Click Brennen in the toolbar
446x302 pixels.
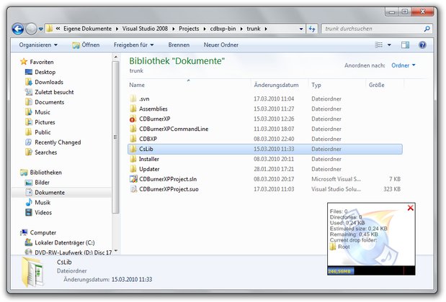tap(179, 45)
